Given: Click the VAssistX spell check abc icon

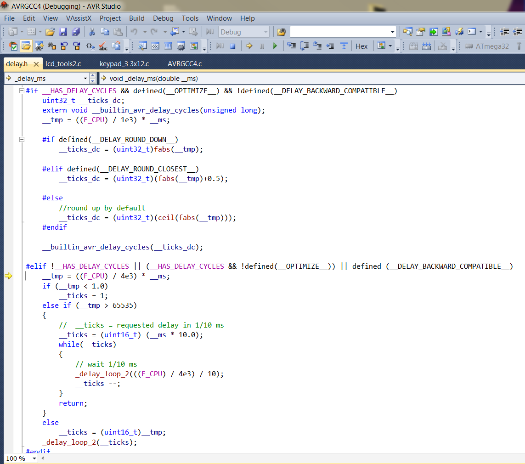Looking at the screenshot, I should click(x=103, y=46).
